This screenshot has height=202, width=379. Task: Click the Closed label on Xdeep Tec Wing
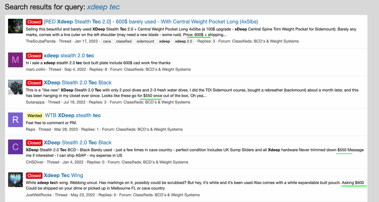(34, 175)
